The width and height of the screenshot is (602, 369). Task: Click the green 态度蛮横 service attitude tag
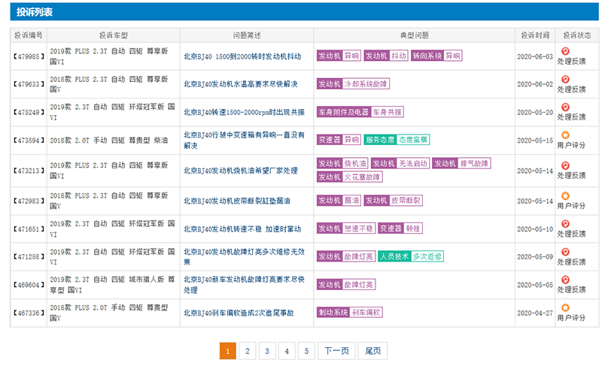click(x=412, y=140)
